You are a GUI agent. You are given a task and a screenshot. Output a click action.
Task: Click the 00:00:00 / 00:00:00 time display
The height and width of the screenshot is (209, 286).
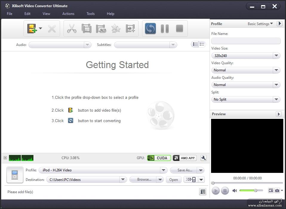coord(247,178)
